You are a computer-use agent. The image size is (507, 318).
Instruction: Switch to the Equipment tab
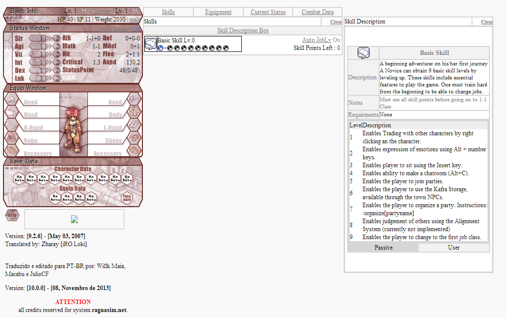tap(218, 12)
